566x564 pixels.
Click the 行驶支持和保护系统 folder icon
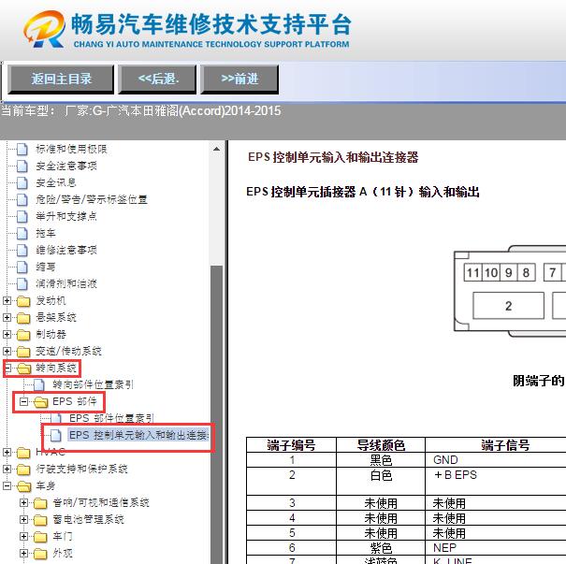coord(23,470)
